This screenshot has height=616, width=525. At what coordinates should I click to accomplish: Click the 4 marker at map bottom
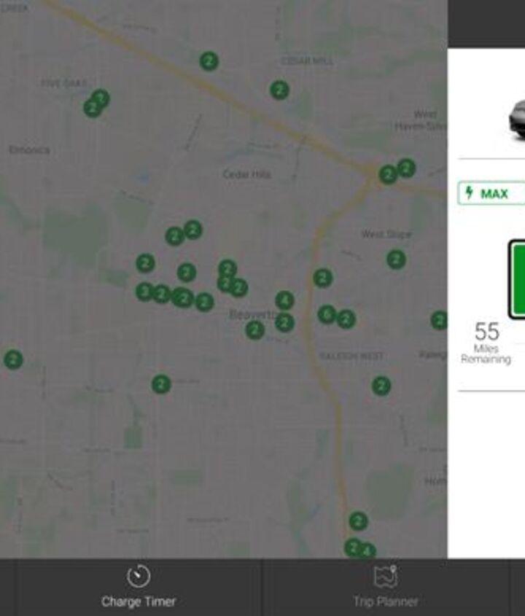click(367, 551)
